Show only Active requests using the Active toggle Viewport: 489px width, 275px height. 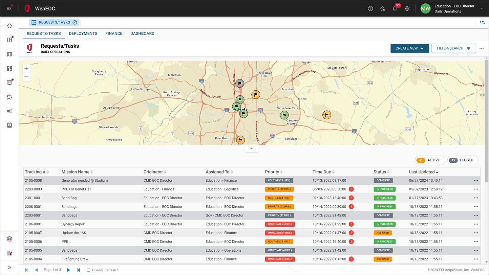tap(430, 160)
